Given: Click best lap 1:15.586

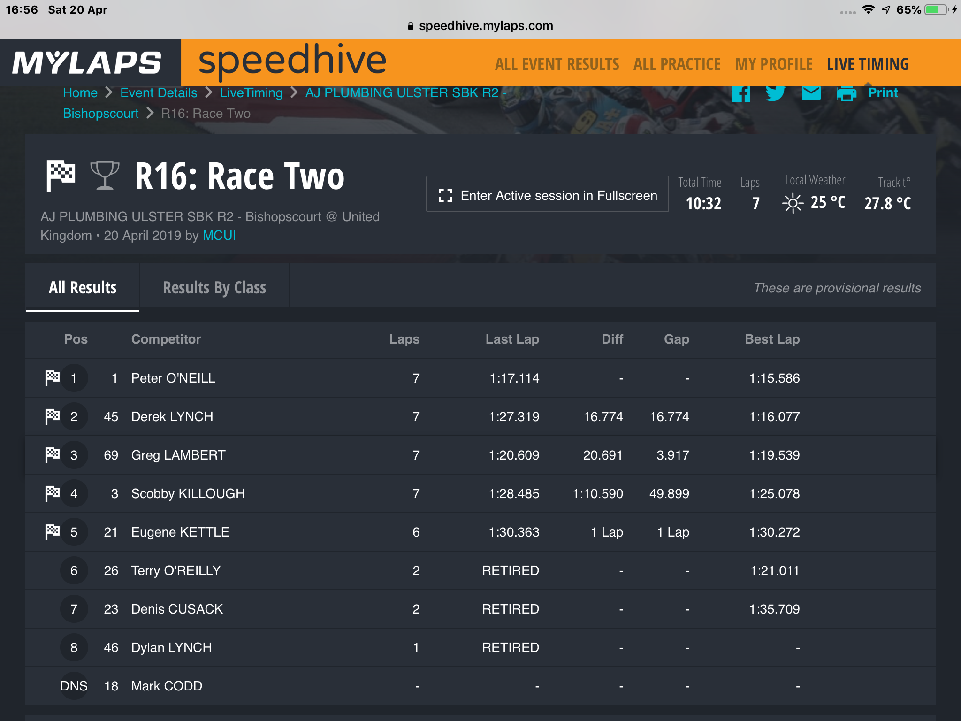Looking at the screenshot, I should (x=774, y=378).
